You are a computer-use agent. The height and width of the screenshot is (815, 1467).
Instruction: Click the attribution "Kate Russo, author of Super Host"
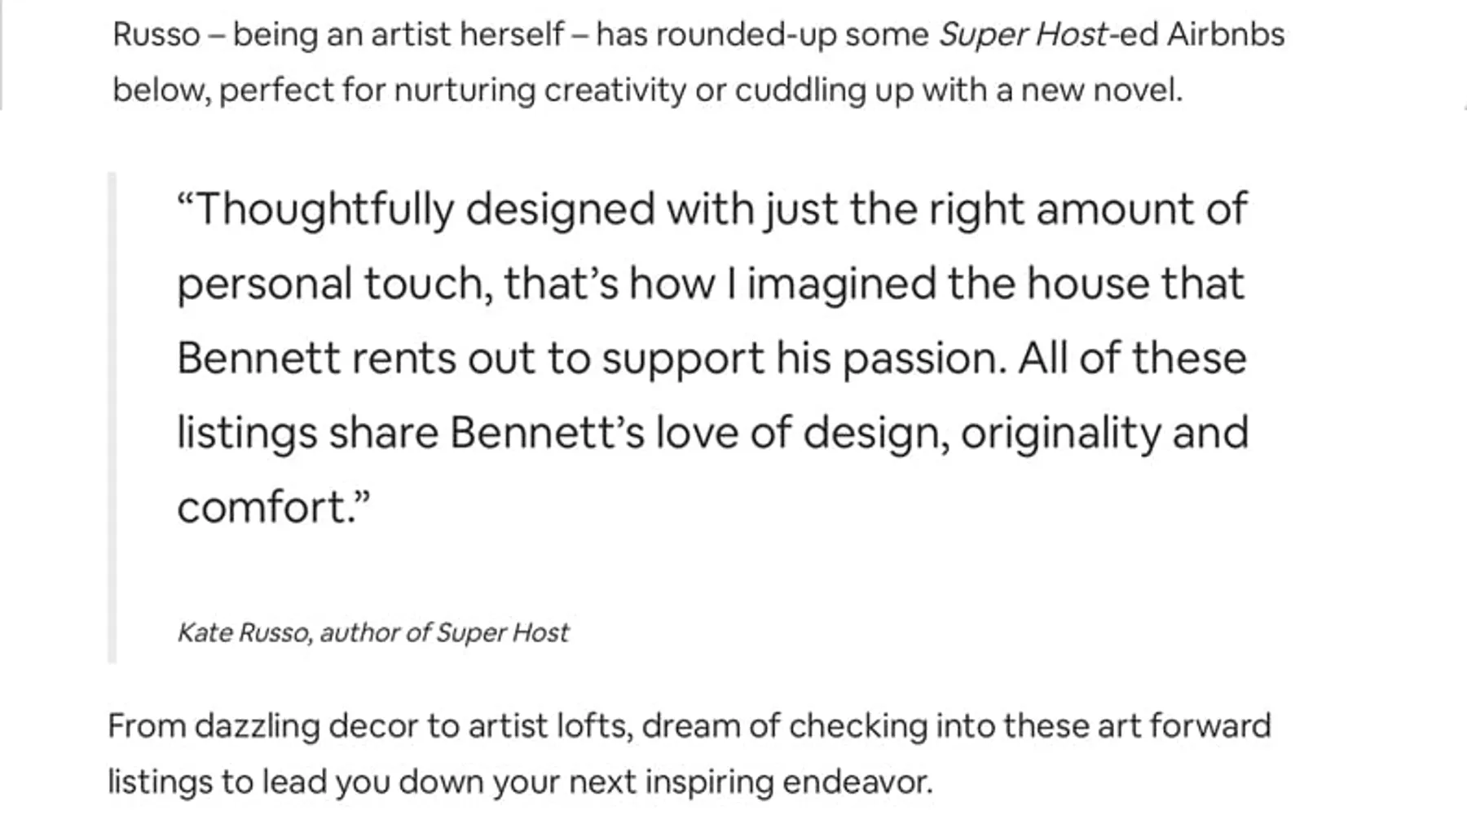click(x=372, y=632)
